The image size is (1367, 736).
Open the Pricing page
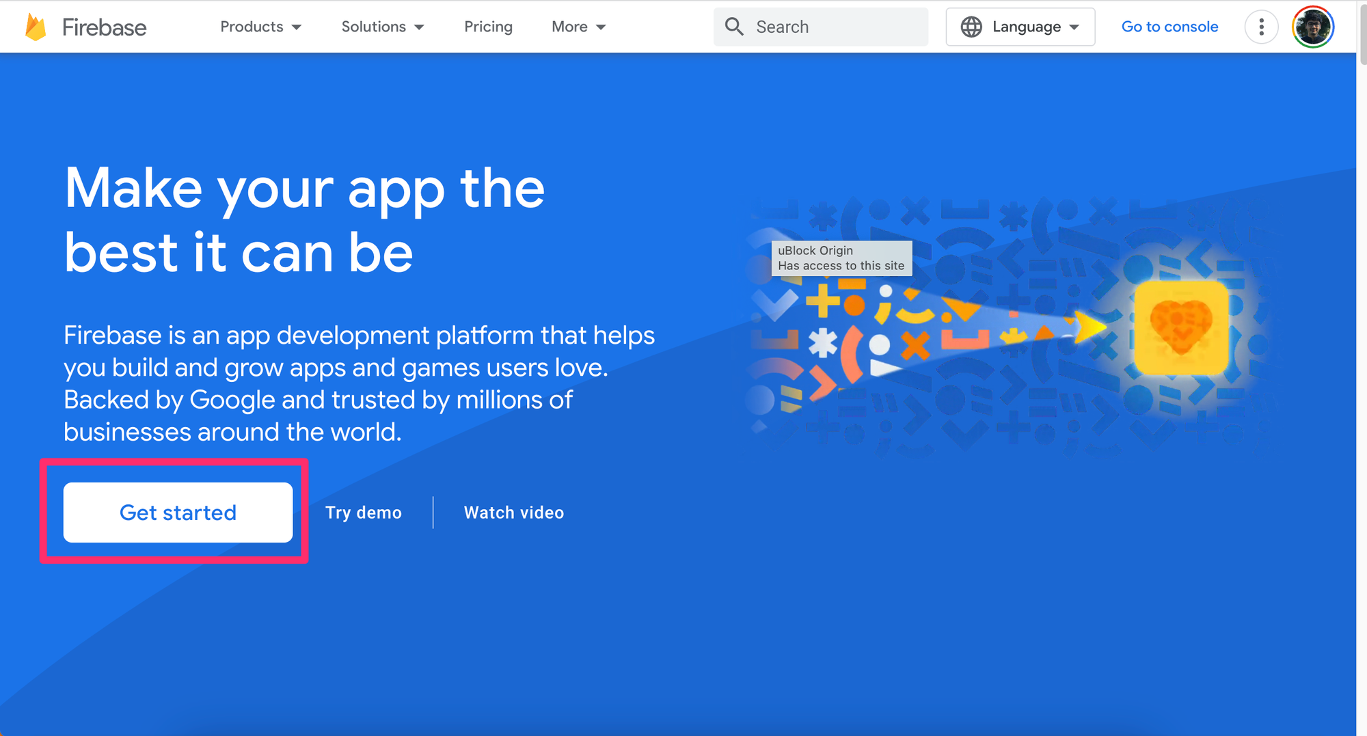pyautogui.click(x=488, y=27)
